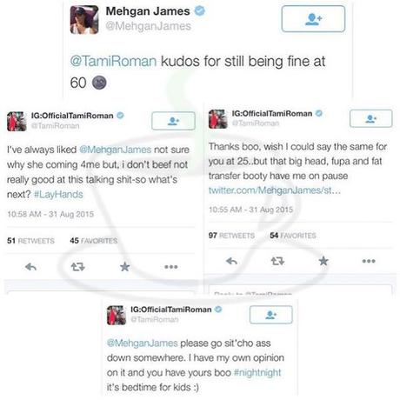Screen dimensions: 400x400
Task: Open more options on 'Thanks boo' tweet
Action: coord(369,261)
